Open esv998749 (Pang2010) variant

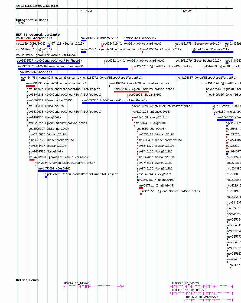[x=150, y=123]
